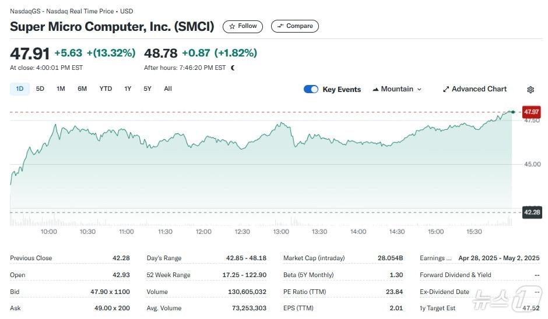The width and height of the screenshot is (548, 319).
Task: Select the 1Y chart range
Action: (128, 89)
